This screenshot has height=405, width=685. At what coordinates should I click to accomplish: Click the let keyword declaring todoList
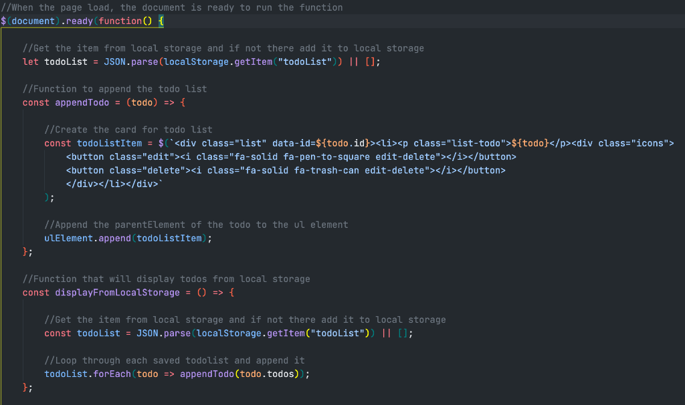30,61
